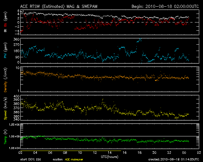Click the white Bt axis label
The height and width of the screenshot is (162, 203).
pos(5,31)
